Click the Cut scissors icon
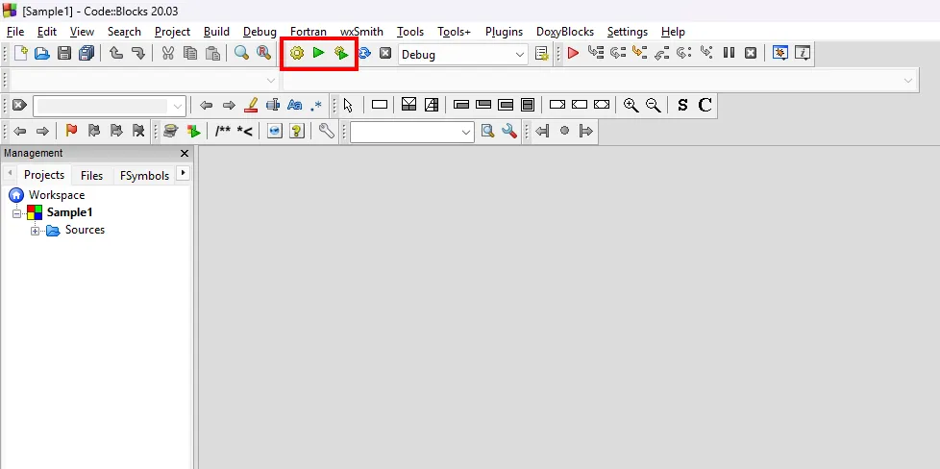Image resolution: width=940 pixels, height=469 pixels. [168, 54]
